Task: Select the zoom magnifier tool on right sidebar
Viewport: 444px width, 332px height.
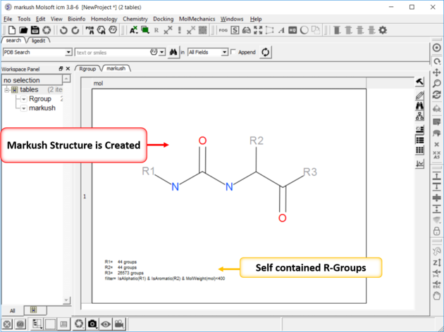Action: coord(437,84)
